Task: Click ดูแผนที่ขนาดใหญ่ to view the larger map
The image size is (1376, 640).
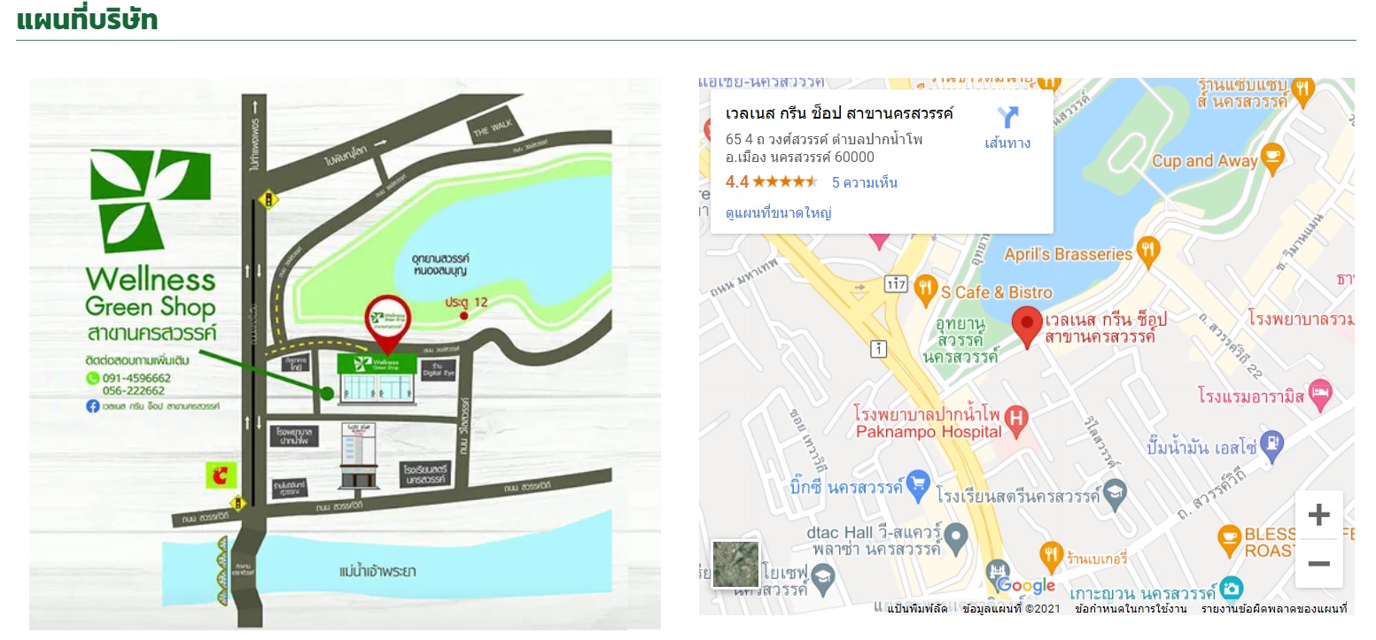Action: (778, 212)
